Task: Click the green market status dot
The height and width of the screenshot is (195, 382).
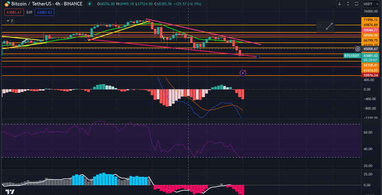Action: (90, 4)
